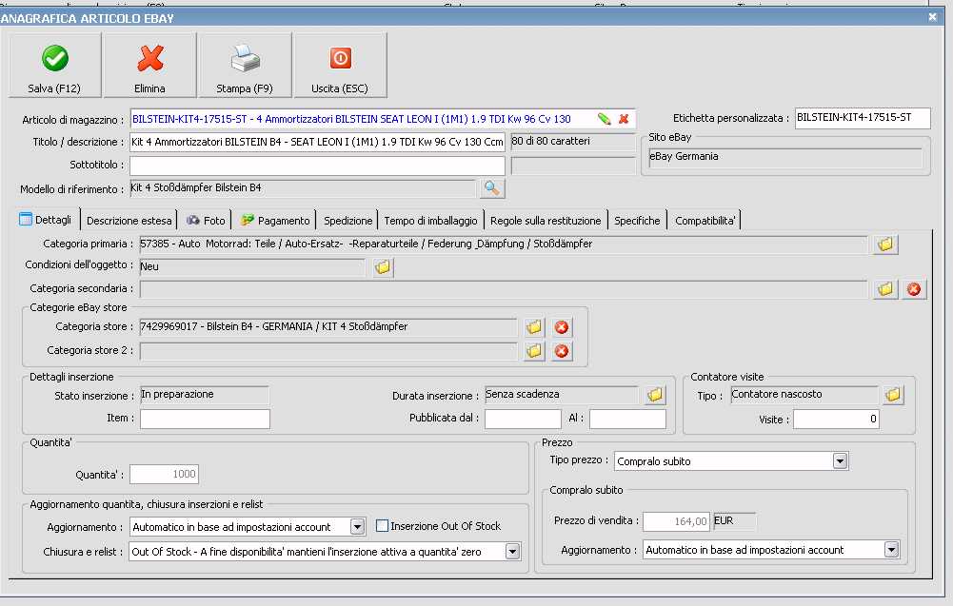
Task: Choose listing duration via folder icon
Action: point(655,395)
